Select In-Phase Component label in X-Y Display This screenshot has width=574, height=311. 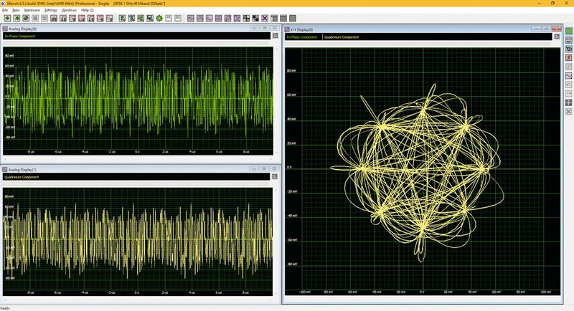tap(301, 37)
